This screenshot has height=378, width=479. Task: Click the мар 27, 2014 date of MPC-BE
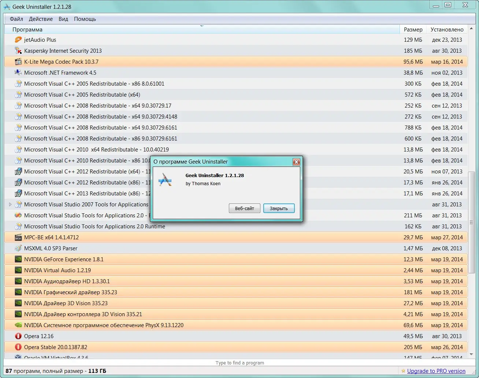pos(447,237)
